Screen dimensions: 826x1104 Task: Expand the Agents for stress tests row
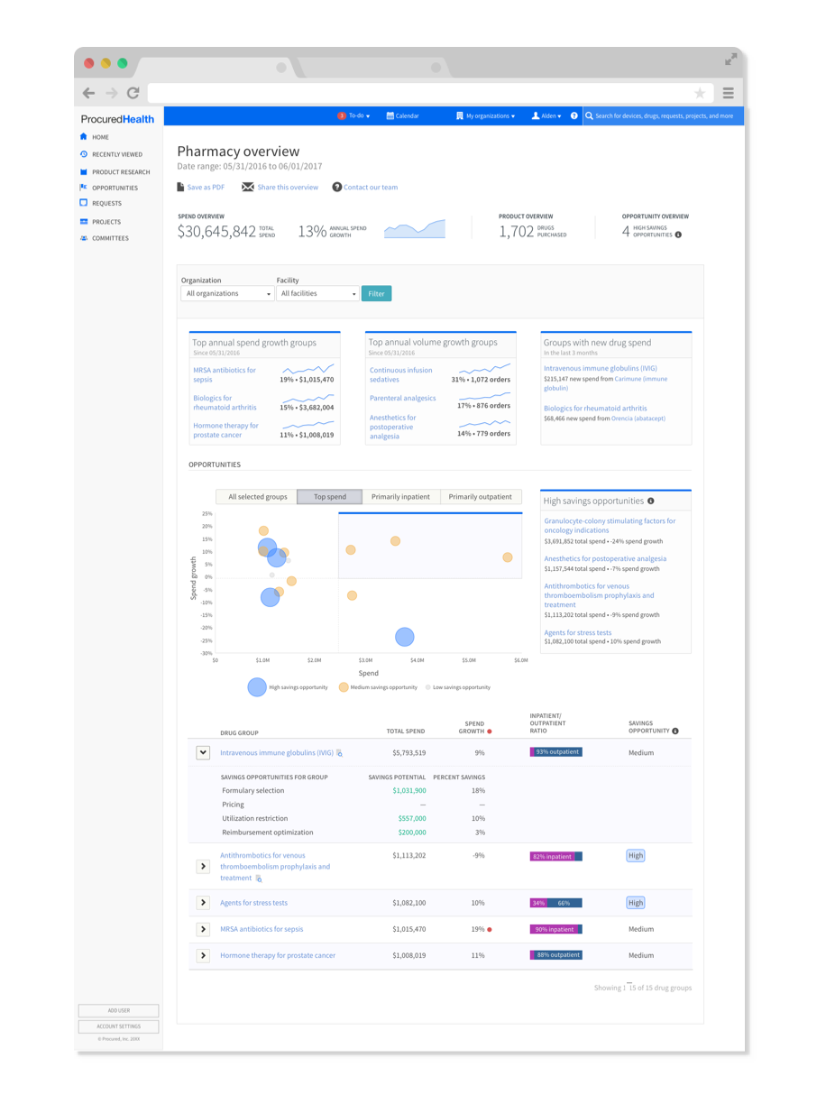[203, 902]
